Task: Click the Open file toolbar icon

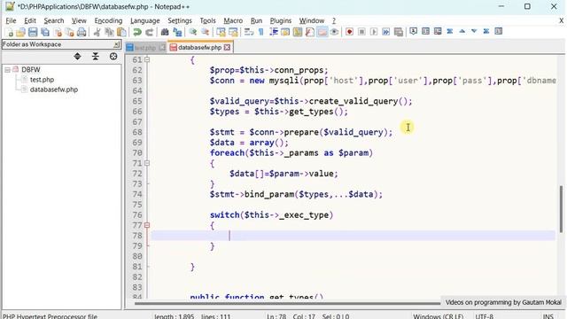Action: [x=20, y=32]
